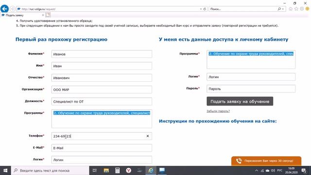
Task: Click the address bar URL field
Action: (108, 9)
